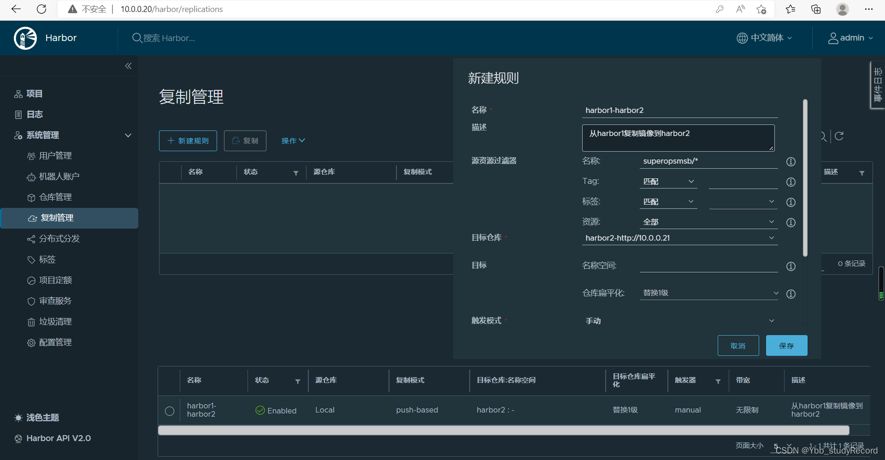Click the password key icon in address bar
This screenshot has width=885, height=460.
pos(720,9)
